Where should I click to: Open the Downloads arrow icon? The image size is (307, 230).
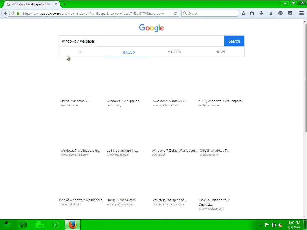261,13
